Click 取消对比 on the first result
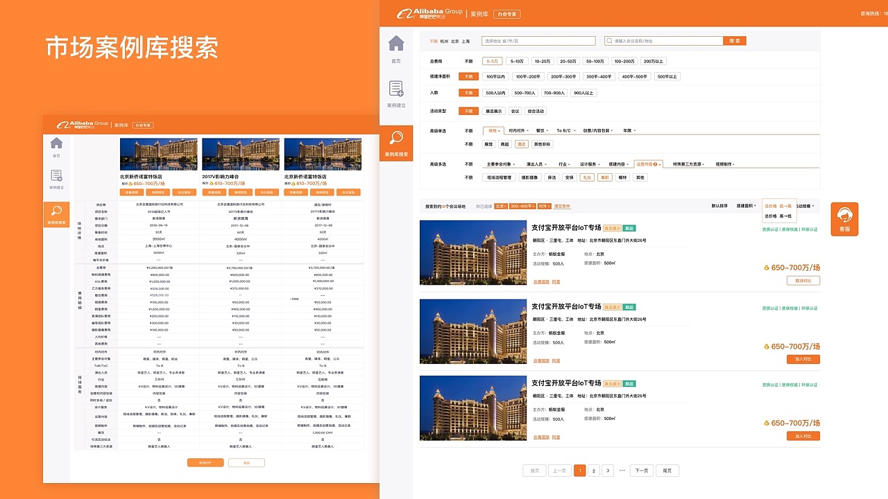 coord(803,281)
